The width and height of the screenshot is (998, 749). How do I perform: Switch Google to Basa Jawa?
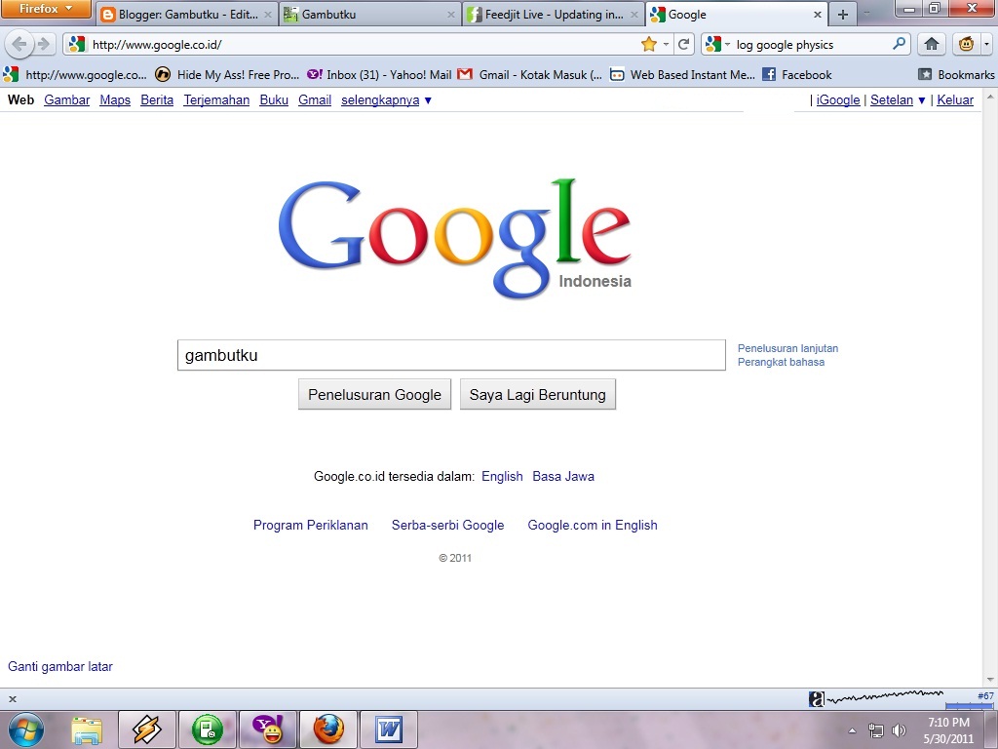(x=563, y=476)
